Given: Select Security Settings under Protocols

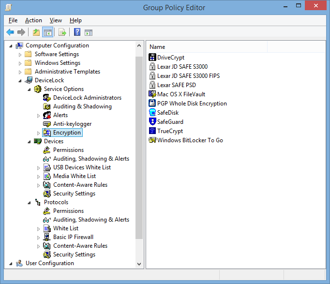Looking at the screenshot, I should click(x=74, y=254).
